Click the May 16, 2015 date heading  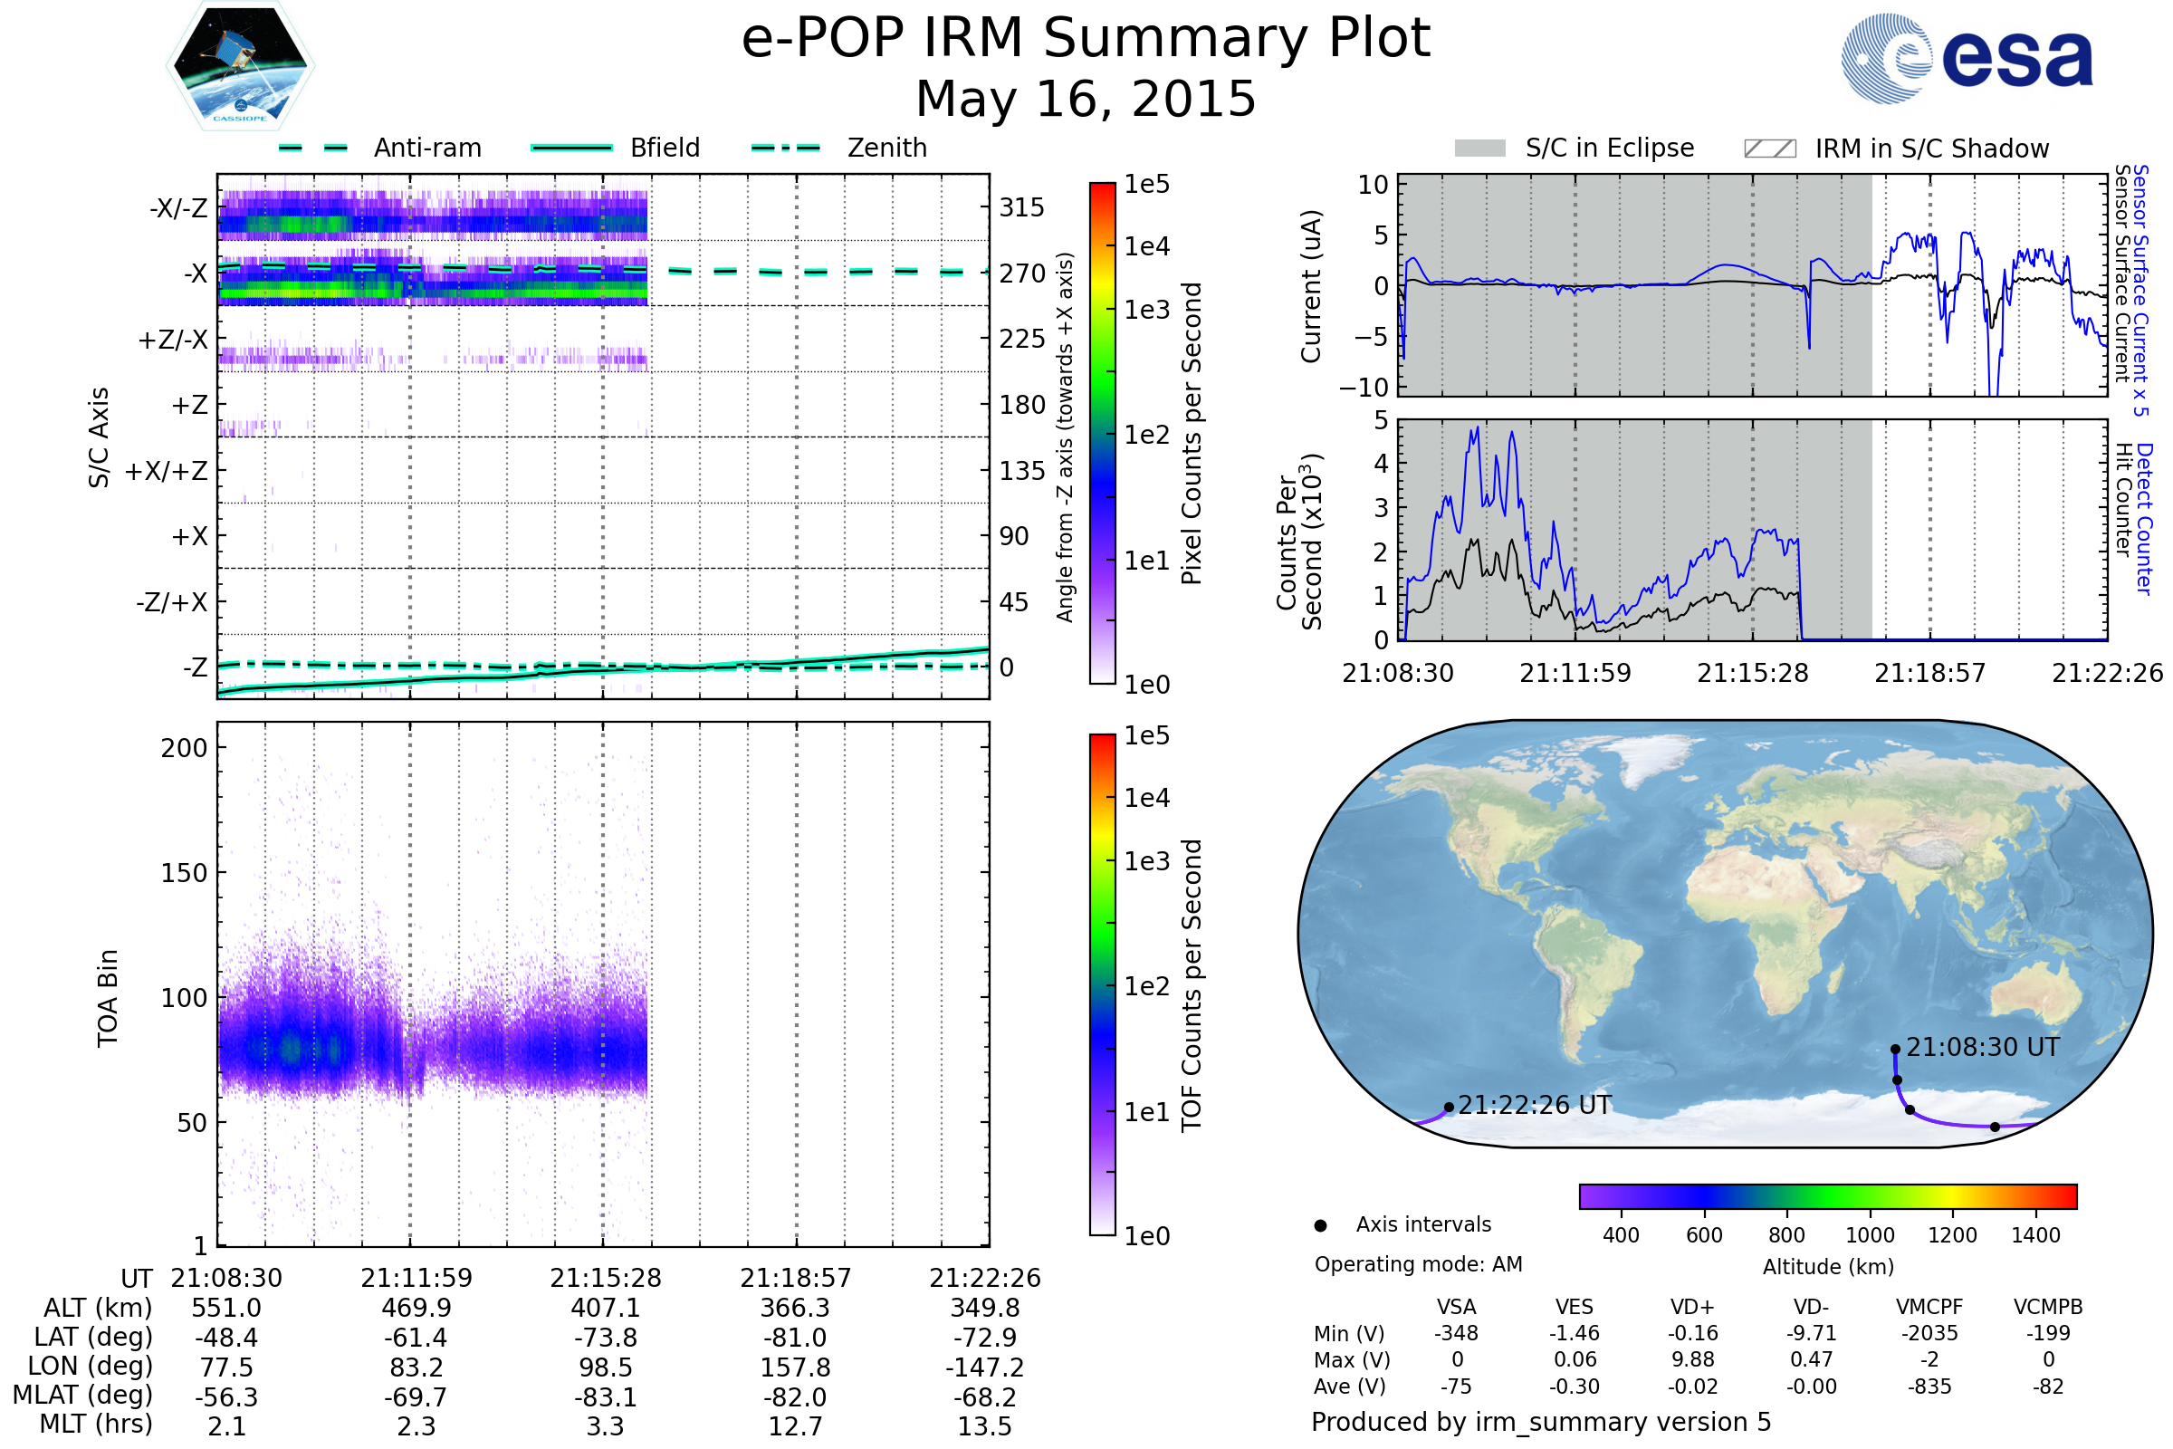pos(1086,100)
